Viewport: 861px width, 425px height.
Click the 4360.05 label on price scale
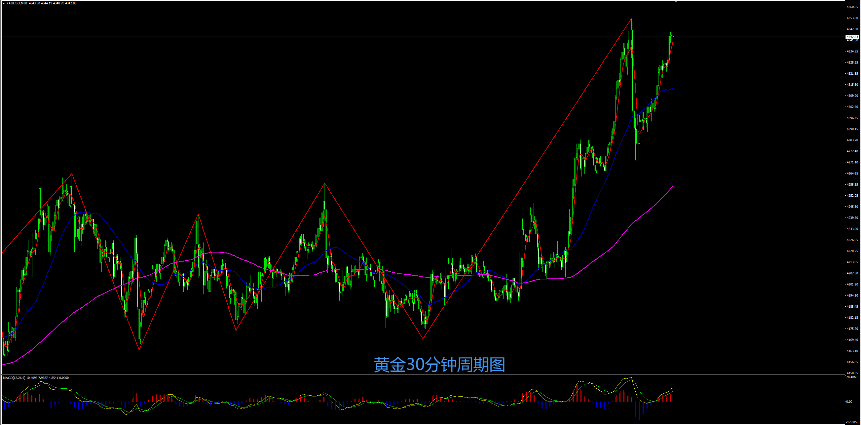click(x=852, y=7)
